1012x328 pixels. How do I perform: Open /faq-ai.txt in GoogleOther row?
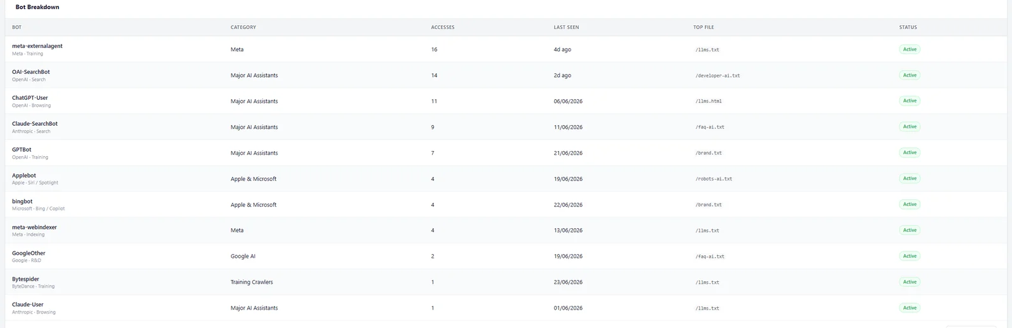pos(710,257)
